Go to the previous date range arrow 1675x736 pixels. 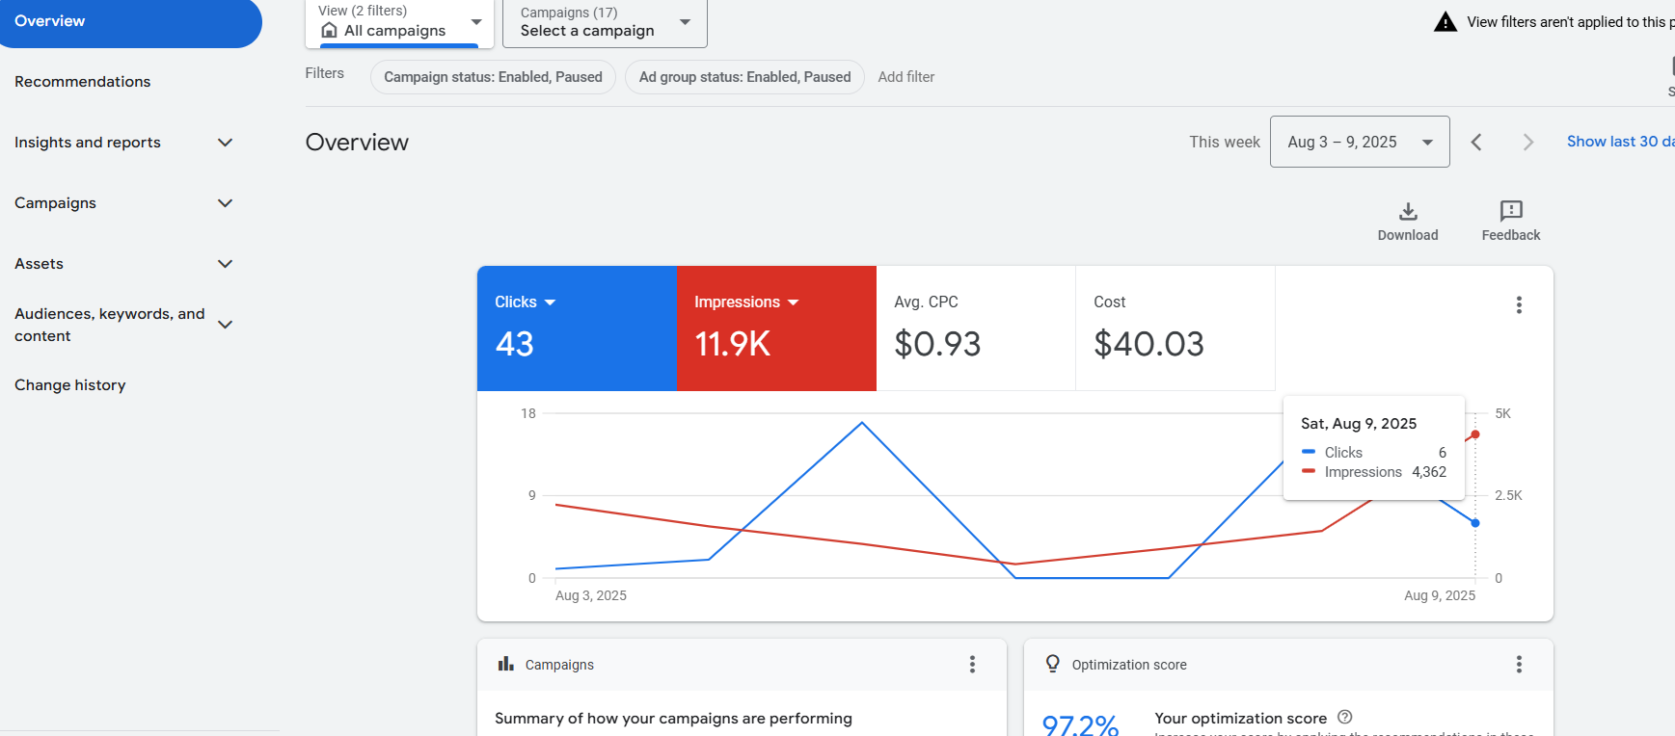coord(1476,142)
